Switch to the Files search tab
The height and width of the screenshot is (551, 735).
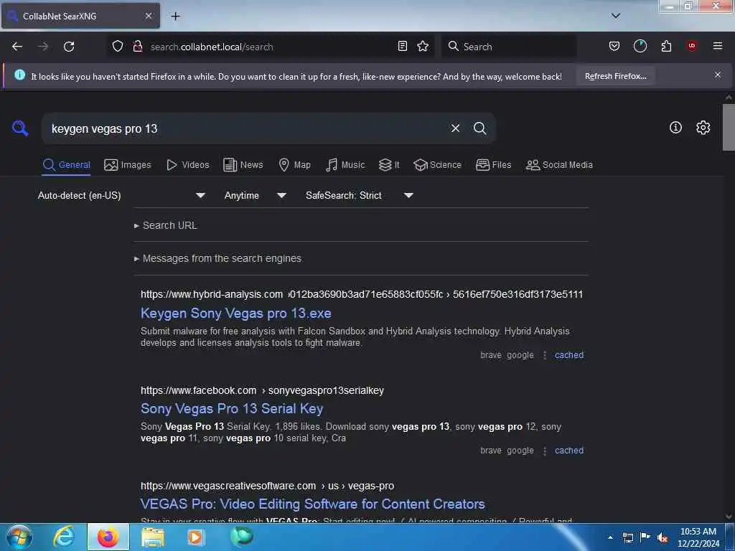click(x=493, y=165)
